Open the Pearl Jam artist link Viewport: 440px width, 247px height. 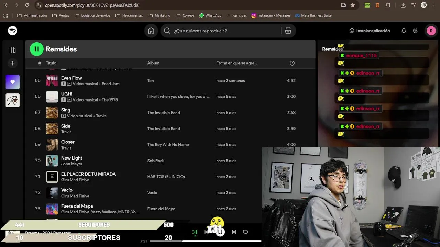click(111, 84)
